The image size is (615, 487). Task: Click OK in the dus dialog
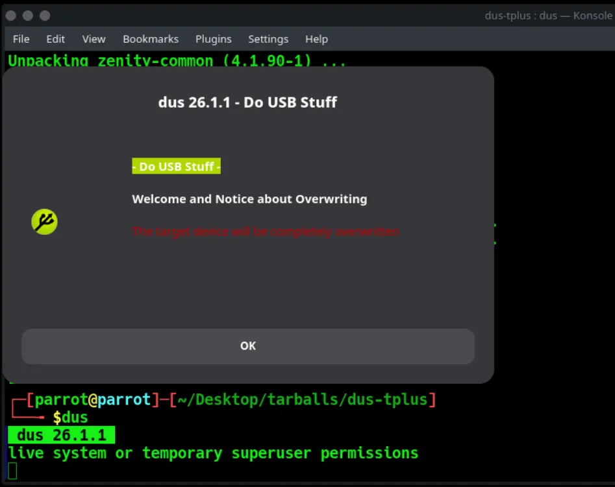pos(248,346)
